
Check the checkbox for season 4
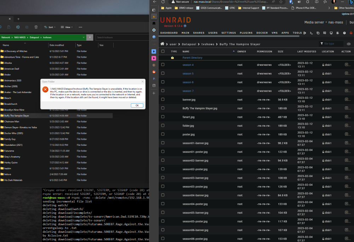(163, 64)
